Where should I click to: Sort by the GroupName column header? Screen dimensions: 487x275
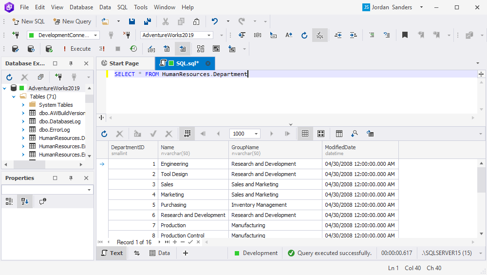[x=276, y=150]
